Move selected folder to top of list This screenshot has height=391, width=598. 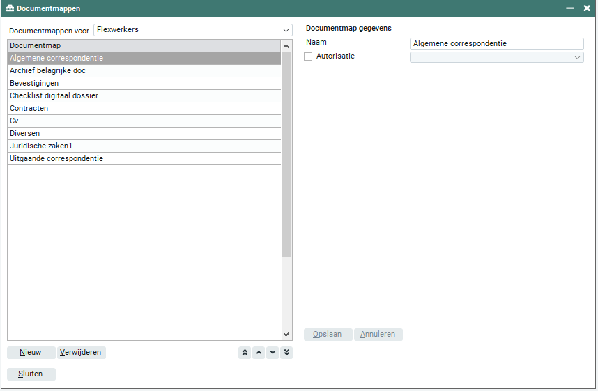pyautogui.click(x=245, y=353)
